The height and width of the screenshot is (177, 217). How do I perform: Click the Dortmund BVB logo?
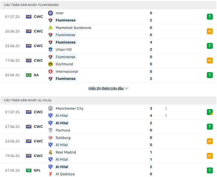point(51,64)
